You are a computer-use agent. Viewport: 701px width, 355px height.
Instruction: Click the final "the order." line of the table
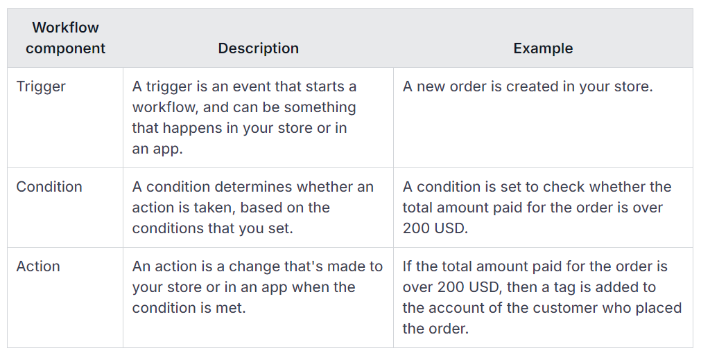(x=435, y=329)
